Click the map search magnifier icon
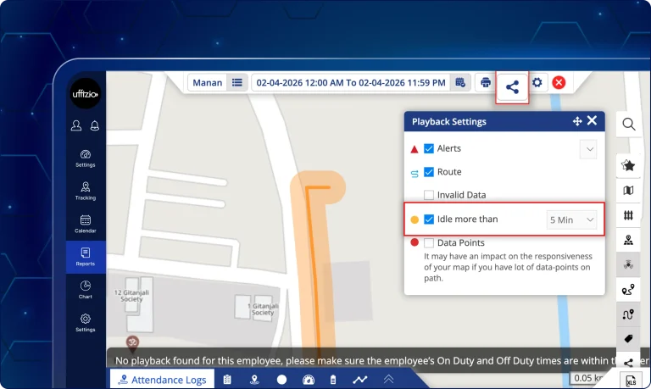 click(x=628, y=125)
